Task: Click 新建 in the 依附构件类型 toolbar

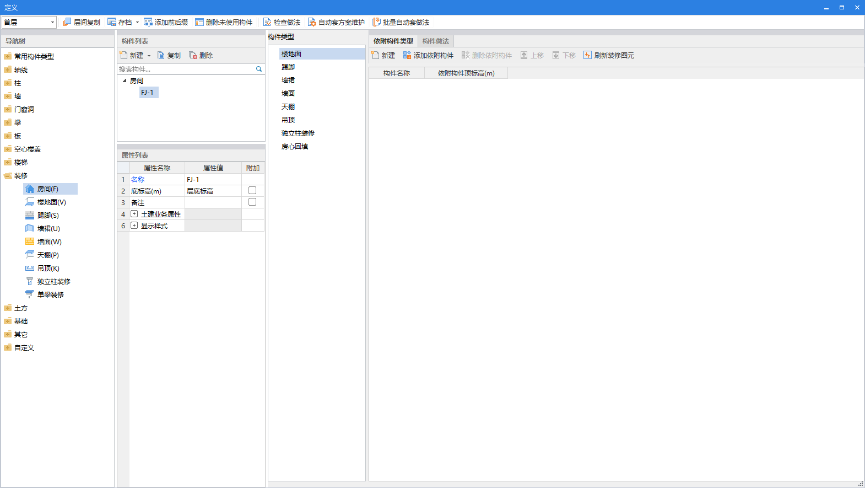Action: click(x=383, y=55)
